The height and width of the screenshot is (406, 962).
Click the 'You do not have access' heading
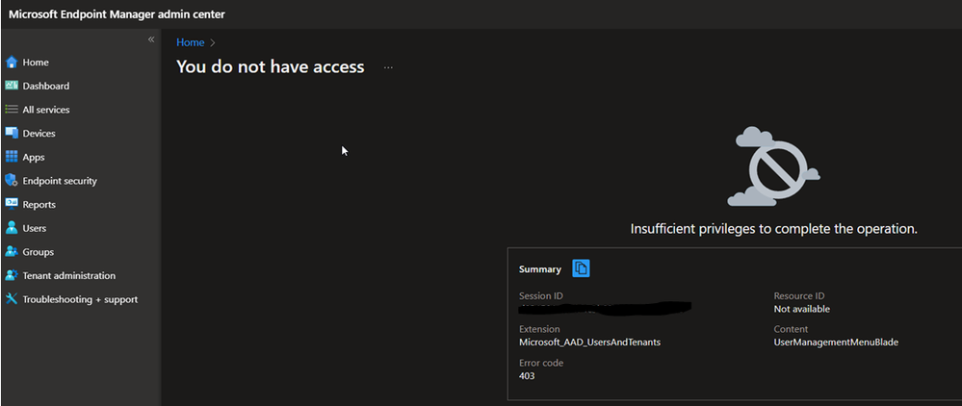point(270,66)
